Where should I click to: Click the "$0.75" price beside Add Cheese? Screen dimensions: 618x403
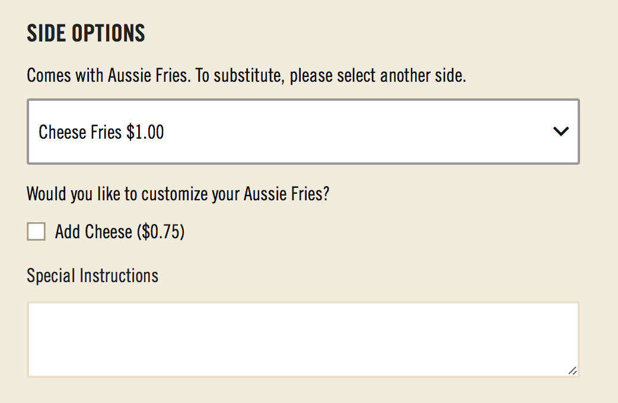161,232
